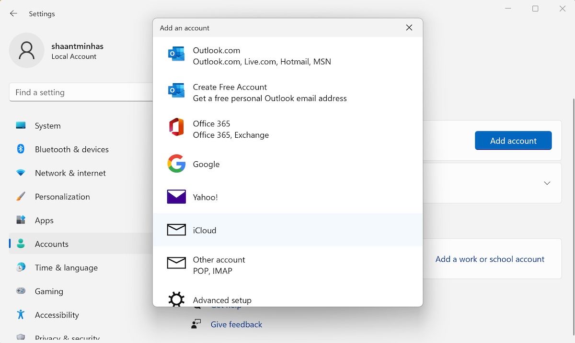Open Gaming settings category
The width and height of the screenshot is (575, 343).
[81, 291]
